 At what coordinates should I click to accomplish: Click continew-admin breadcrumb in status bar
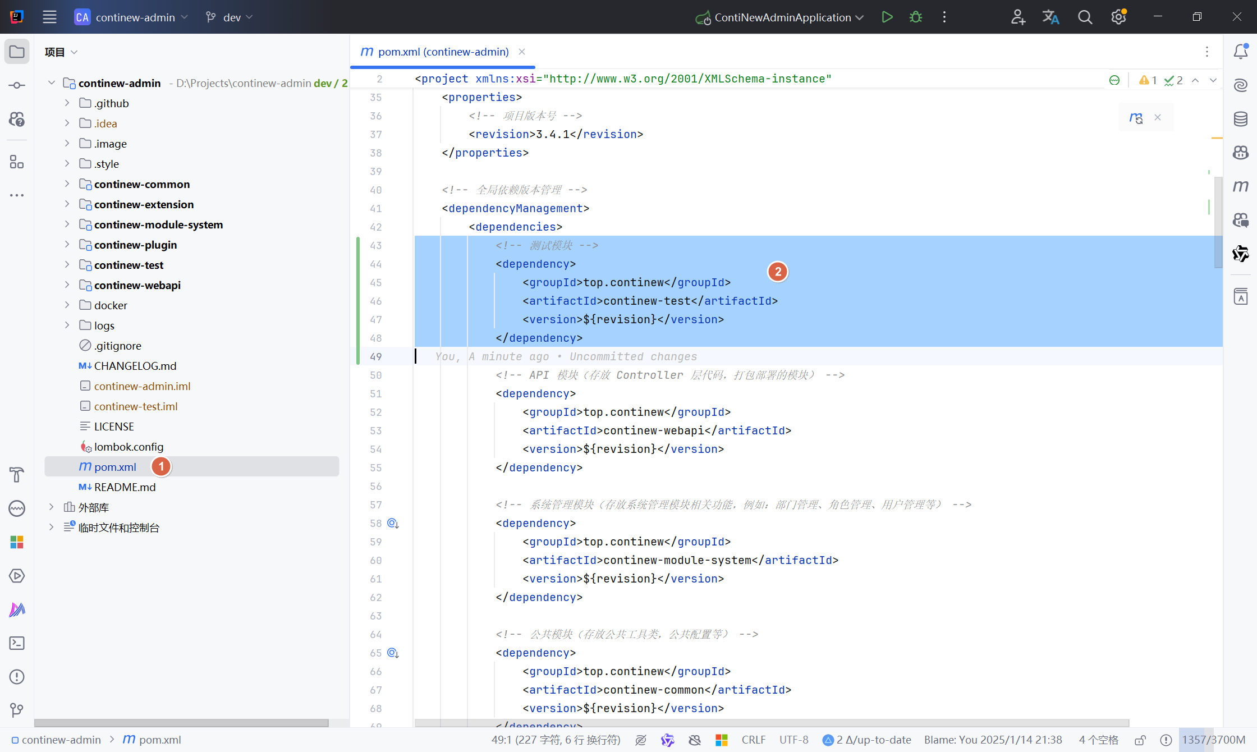(x=56, y=740)
